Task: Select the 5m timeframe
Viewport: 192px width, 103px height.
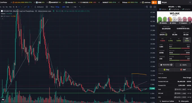Action: (6, 7)
